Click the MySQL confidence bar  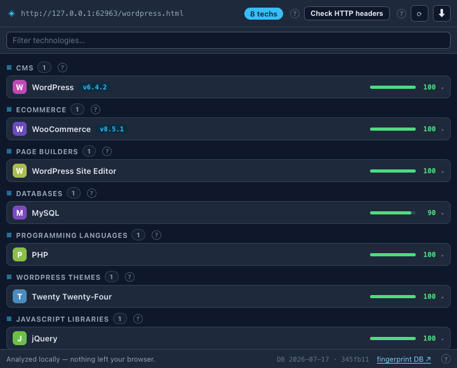click(x=393, y=213)
